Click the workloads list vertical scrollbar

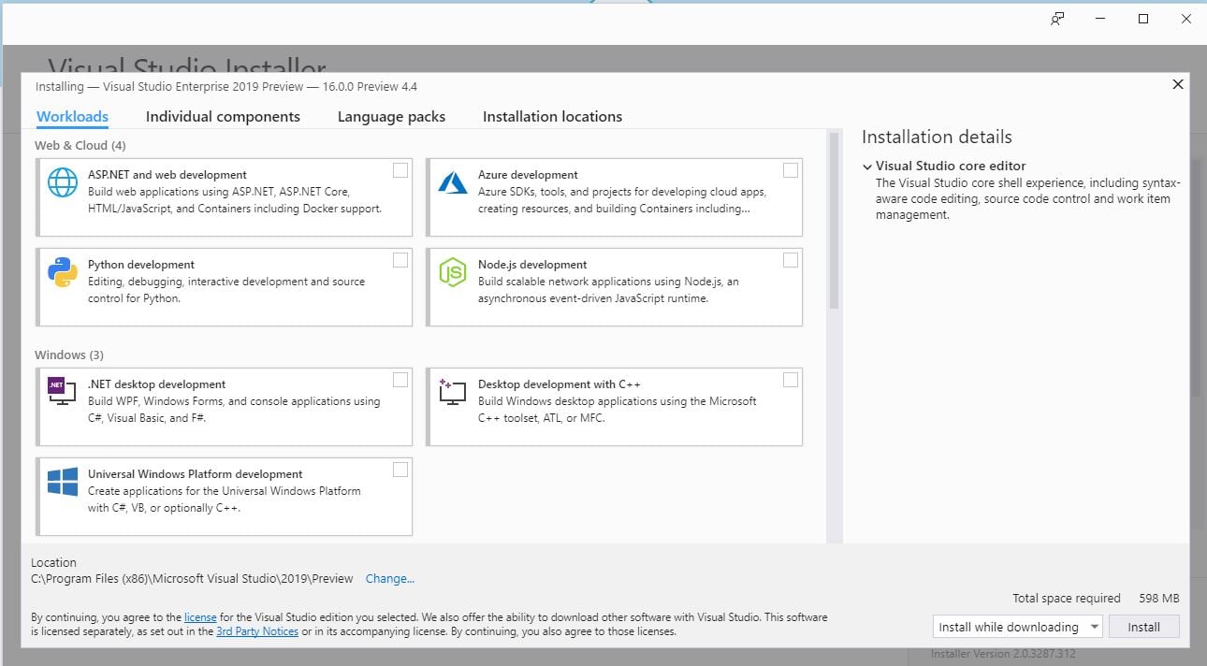pyautogui.click(x=834, y=221)
